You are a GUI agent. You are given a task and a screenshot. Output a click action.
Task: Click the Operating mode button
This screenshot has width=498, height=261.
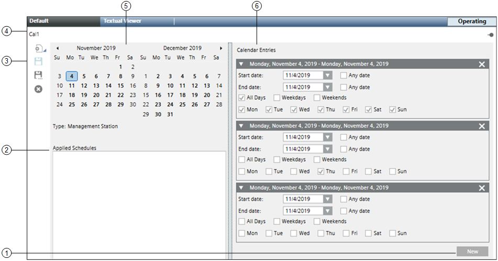click(x=471, y=22)
